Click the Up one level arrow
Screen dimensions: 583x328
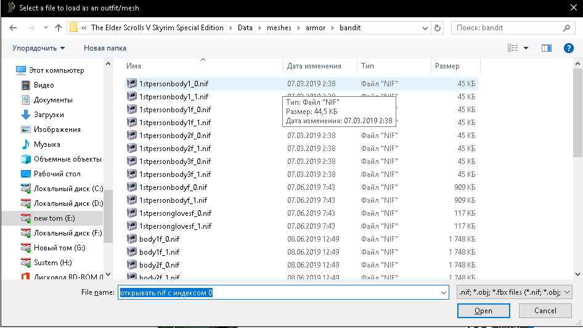59,28
